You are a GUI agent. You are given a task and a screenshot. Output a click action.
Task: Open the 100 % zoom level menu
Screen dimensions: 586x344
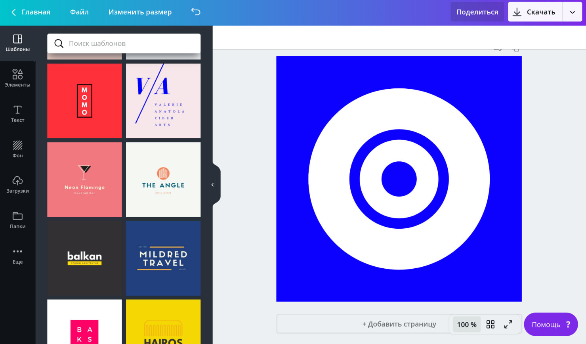[467, 325]
